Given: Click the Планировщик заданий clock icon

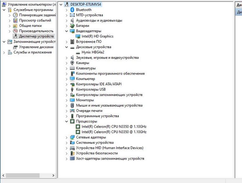Looking at the screenshot, I should tap(15, 15).
